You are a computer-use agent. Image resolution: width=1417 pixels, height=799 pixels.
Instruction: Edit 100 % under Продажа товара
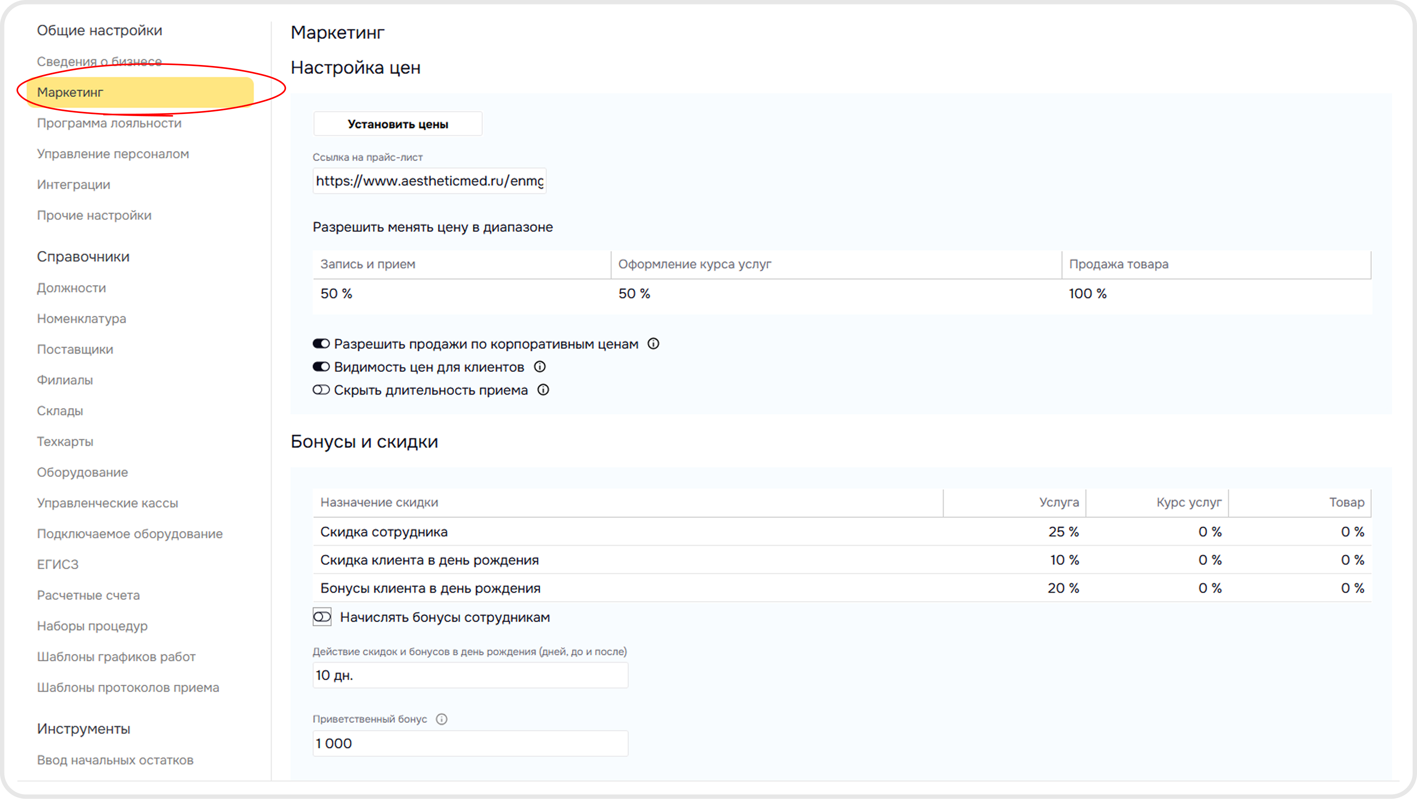1088,294
